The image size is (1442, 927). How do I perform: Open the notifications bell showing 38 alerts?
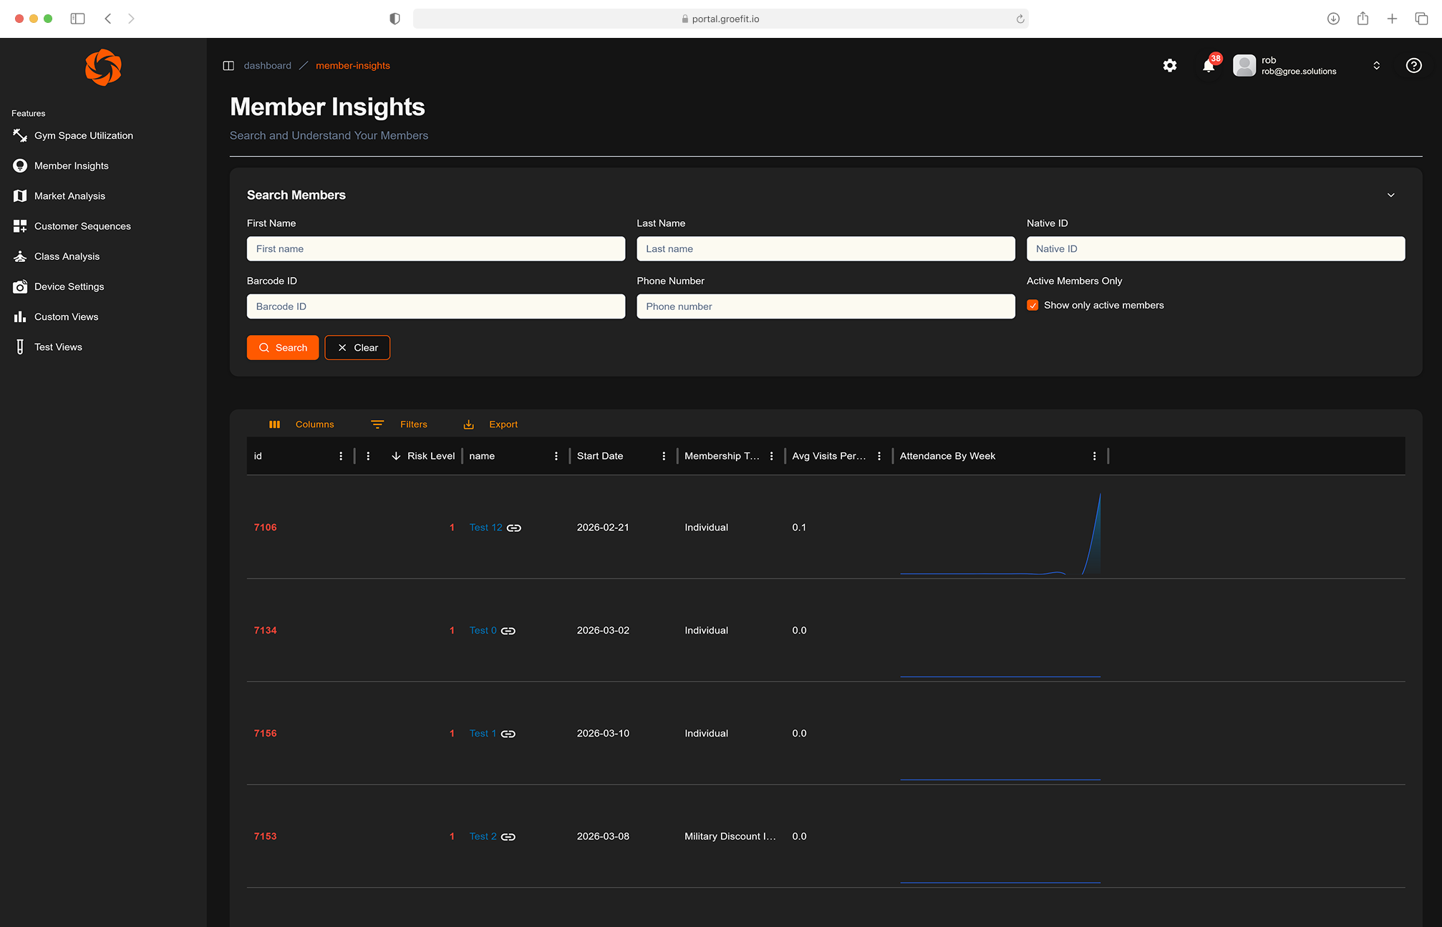1208,65
